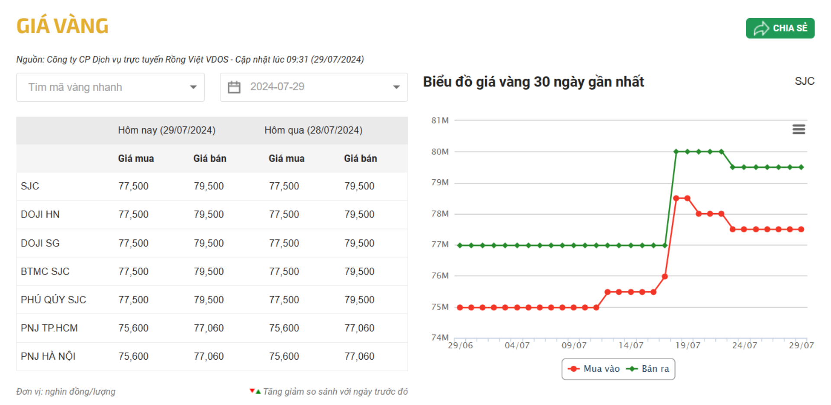Click the PNJ HÀ NỘI row name

(x=48, y=356)
